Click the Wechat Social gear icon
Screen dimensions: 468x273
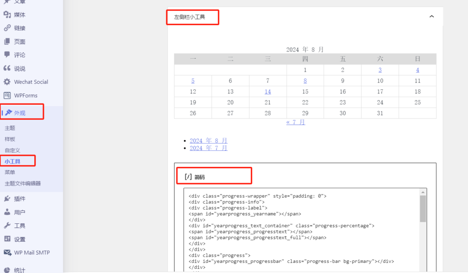pos(7,82)
